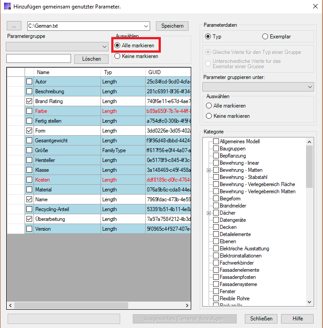Expand the Dächer tree node
This screenshot has width=323, height=328.
coord(209,213)
